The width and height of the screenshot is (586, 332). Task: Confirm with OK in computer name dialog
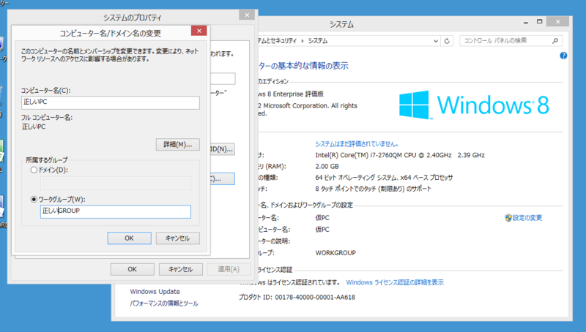coord(130,238)
